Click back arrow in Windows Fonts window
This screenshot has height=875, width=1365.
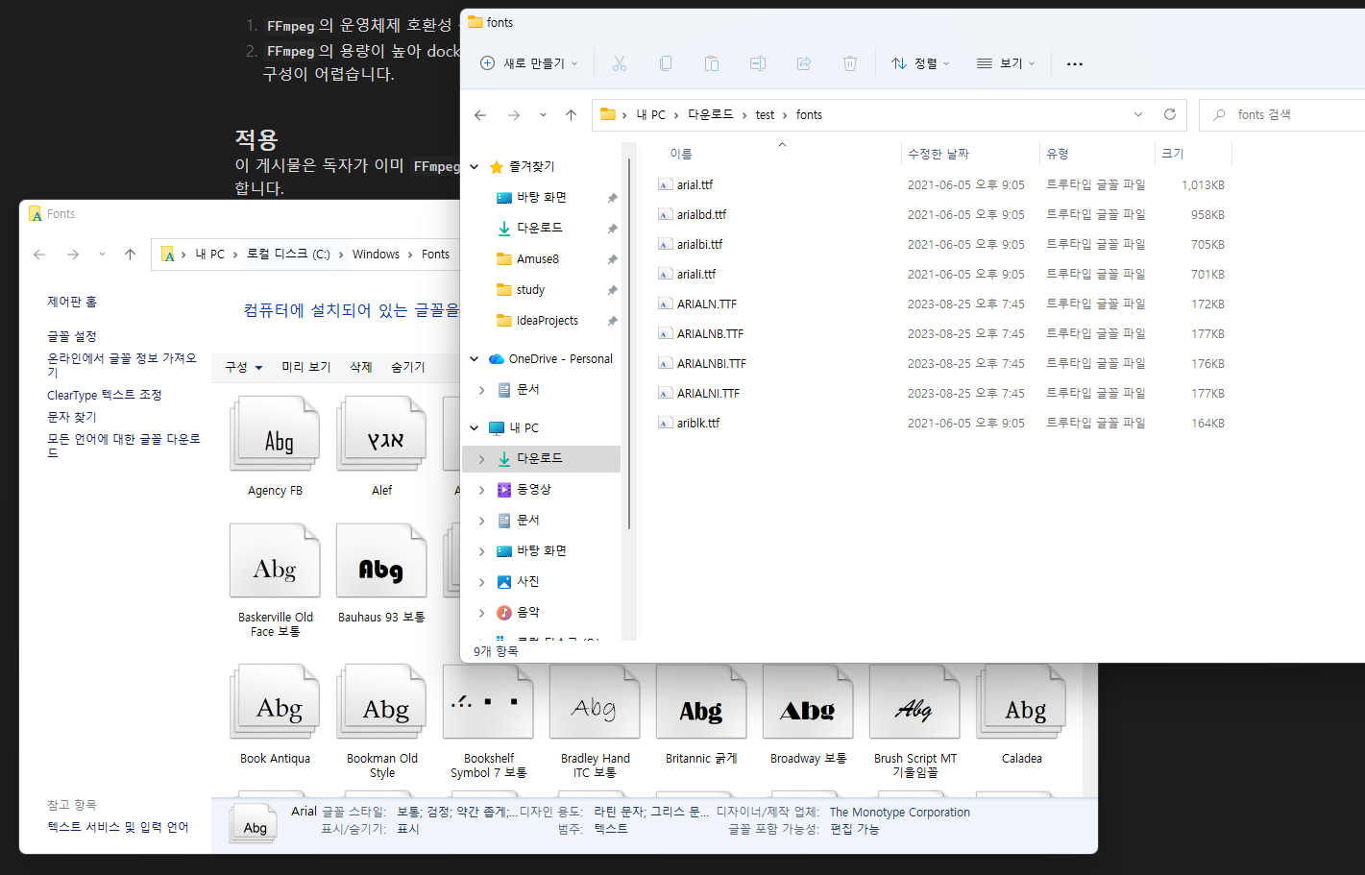39,255
